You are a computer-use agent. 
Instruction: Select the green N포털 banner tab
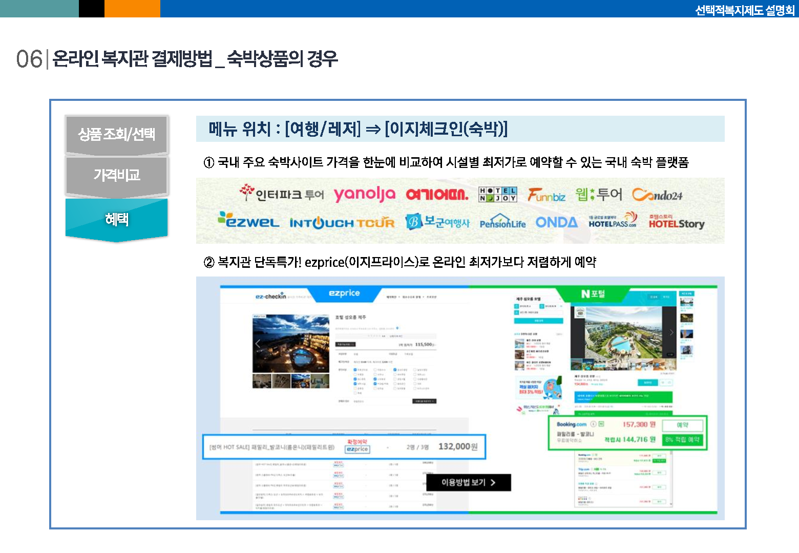pos(593,294)
